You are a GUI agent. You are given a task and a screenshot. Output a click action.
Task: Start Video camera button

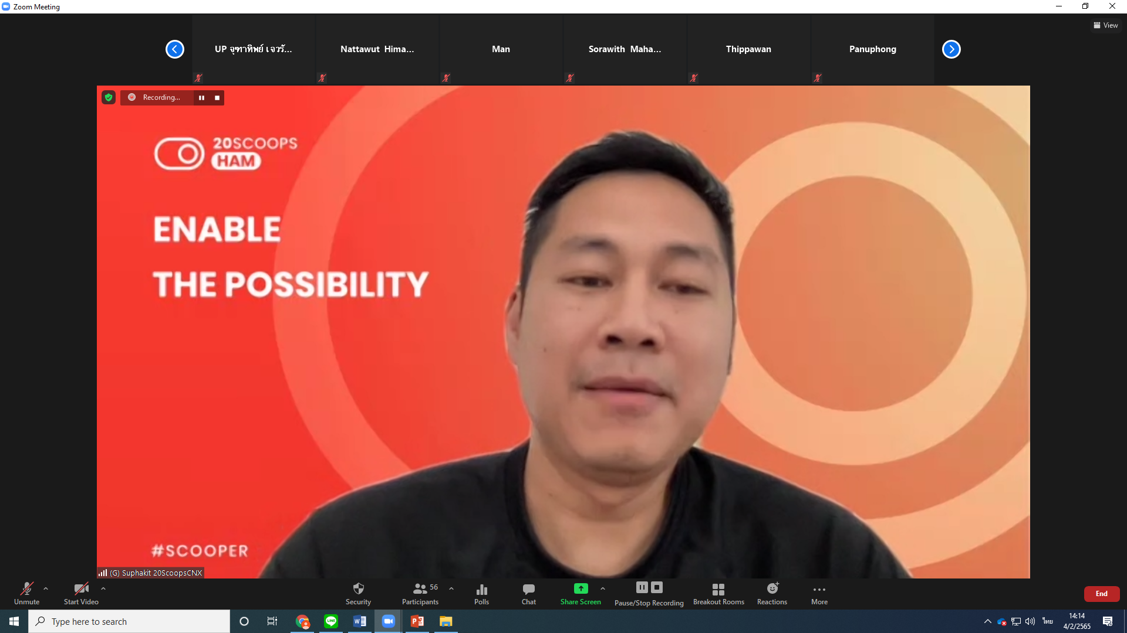coord(81,593)
